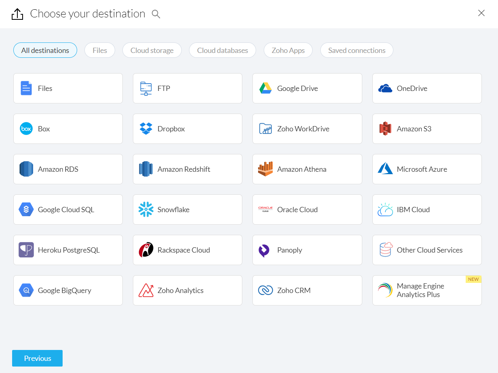Select the Amazon S3 icon
Image resolution: width=498 pixels, height=373 pixels.
coord(385,129)
